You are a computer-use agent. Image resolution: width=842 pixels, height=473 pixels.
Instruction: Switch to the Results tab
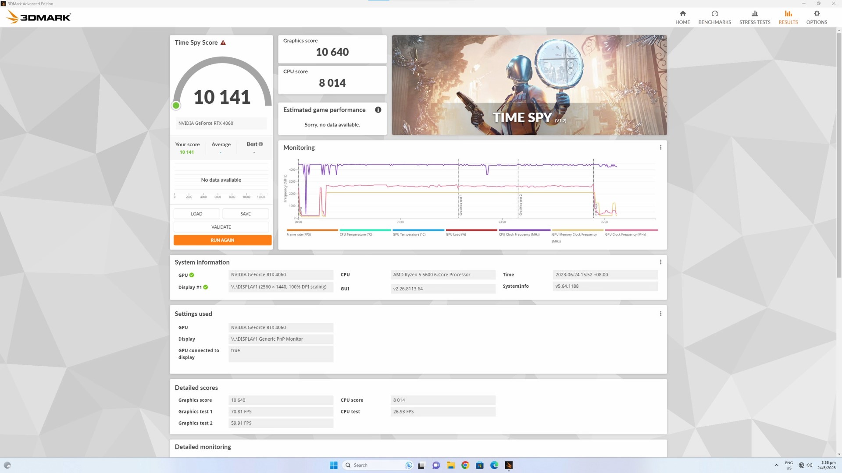pos(788,17)
